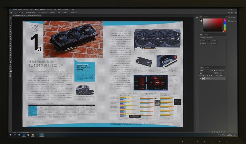This screenshot has height=144, width=246.
Task: Open the Color panel options menu
Action: coord(226,17)
